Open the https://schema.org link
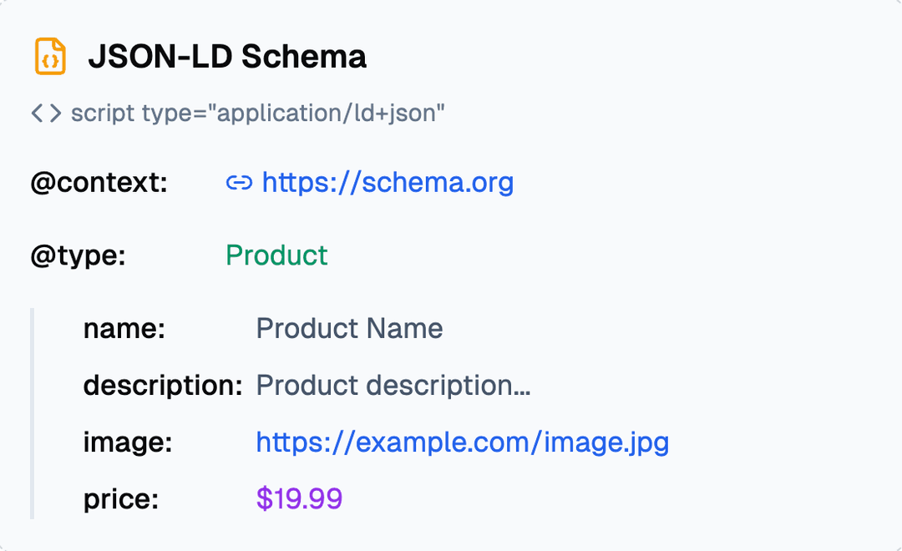Viewport: 902px width, 551px height. click(x=388, y=183)
